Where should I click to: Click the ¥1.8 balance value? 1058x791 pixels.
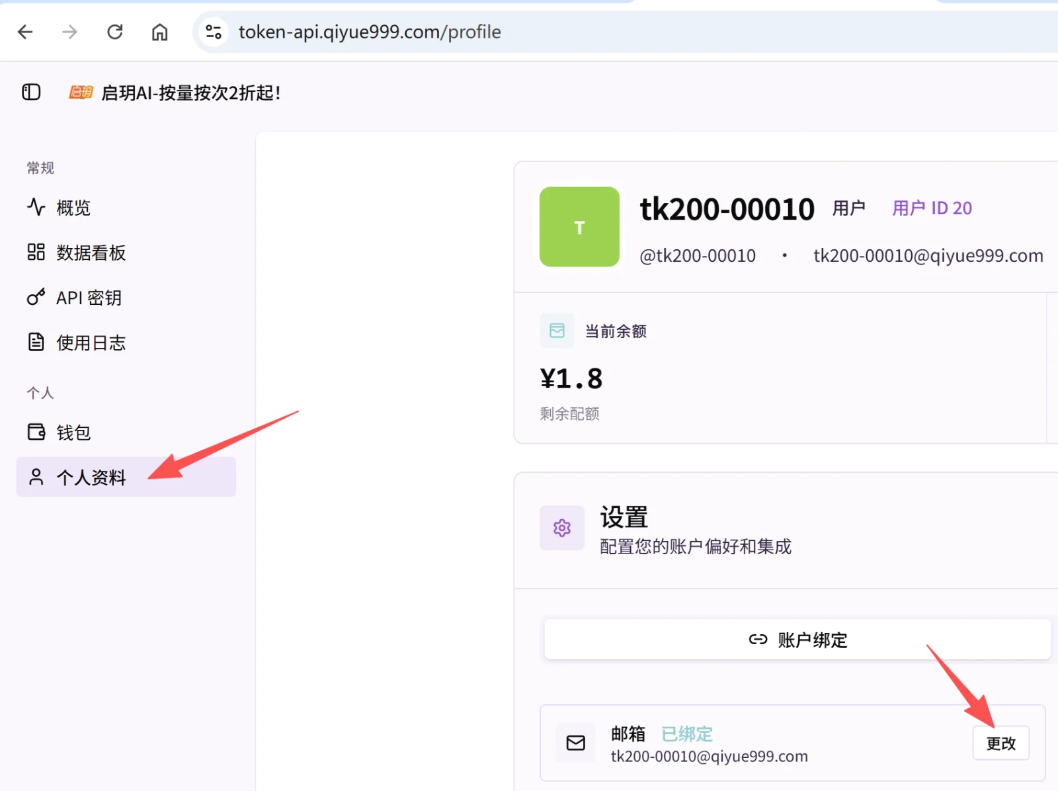click(571, 379)
